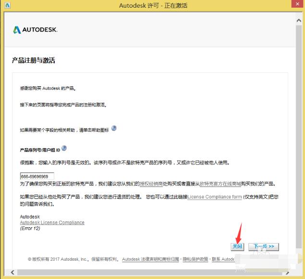Open the 隐私保护政策 footer link
Viewport: 305px width, 279px height.
[x=195, y=259]
